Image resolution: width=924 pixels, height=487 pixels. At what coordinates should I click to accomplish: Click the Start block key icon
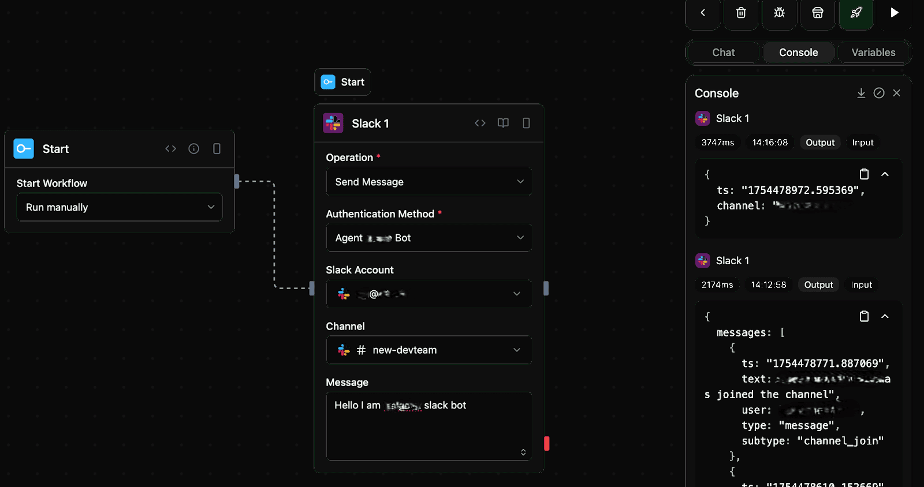[x=24, y=149]
